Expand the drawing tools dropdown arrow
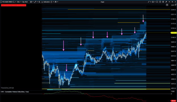Image resolution: width=177 pixels, height=102 pixels. pyautogui.click(x=37, y=2)
